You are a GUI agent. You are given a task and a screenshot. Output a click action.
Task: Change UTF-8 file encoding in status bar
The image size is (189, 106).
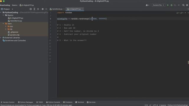(x=155, y=105)
